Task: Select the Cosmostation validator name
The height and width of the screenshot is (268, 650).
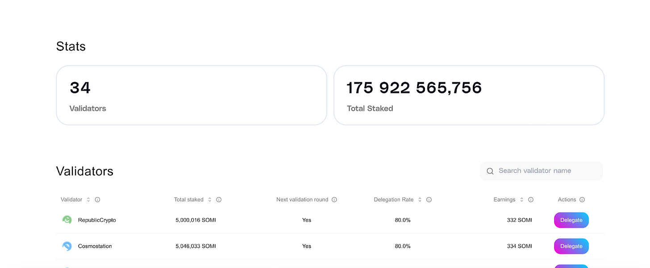Action: coord(95,246)
